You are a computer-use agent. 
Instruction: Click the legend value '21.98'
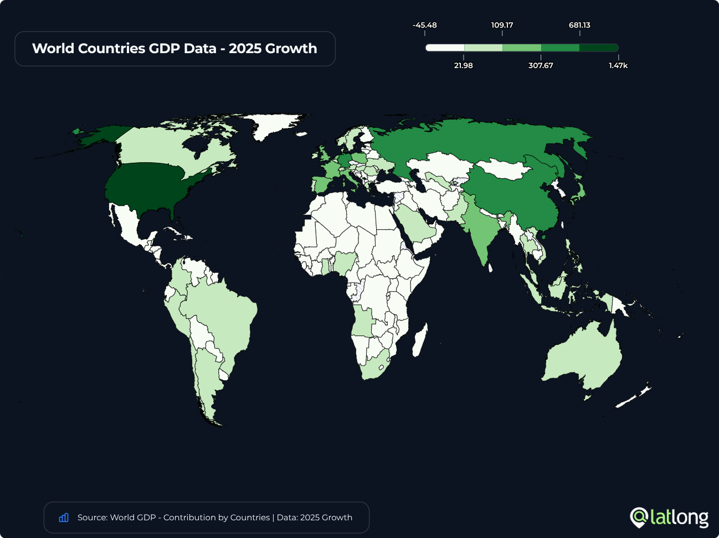coord(464,65)
